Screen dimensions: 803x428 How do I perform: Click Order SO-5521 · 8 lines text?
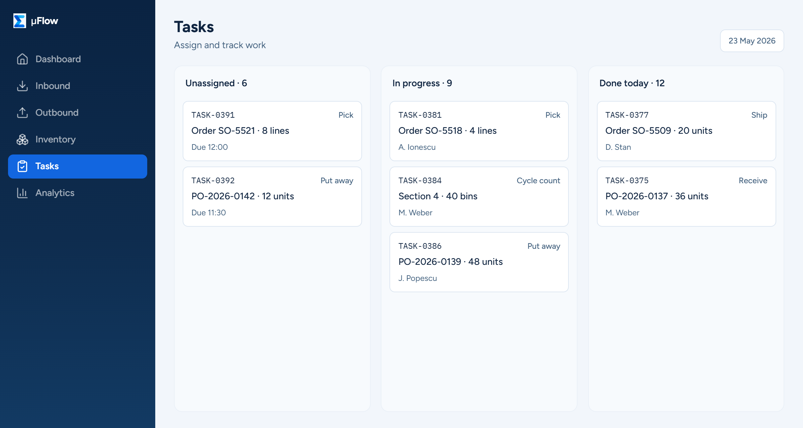(x=240, y=131)
